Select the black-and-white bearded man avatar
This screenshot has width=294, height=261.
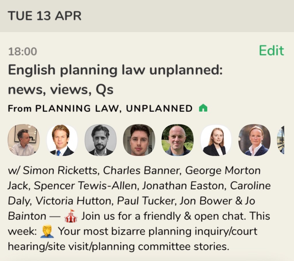coord(100,140)
